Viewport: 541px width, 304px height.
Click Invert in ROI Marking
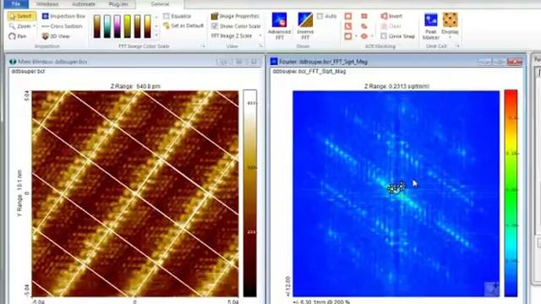click(391, 16)
